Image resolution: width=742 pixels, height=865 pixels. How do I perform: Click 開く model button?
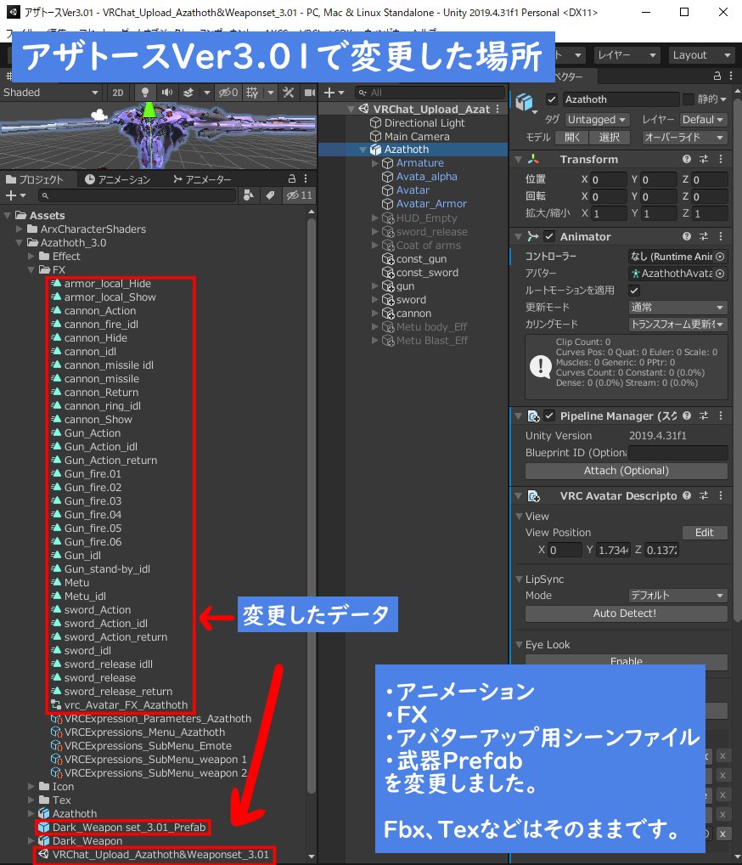[x=572, y=138]
